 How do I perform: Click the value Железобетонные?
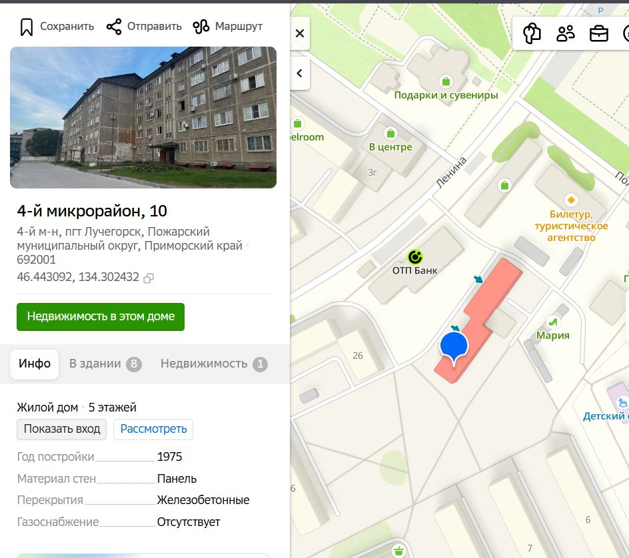pos(203,500)
